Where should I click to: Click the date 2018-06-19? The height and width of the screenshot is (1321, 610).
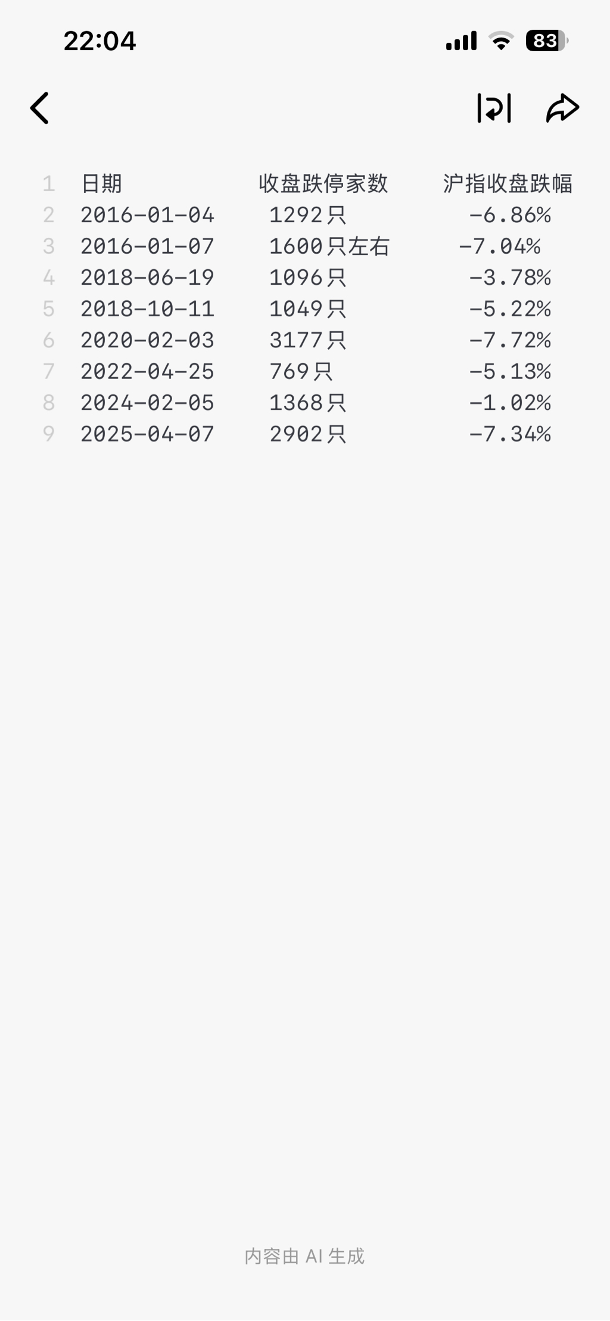[x=147, y=278]
